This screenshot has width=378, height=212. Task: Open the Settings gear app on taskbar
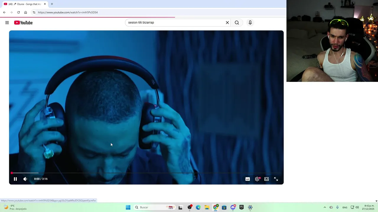[250, 207]
